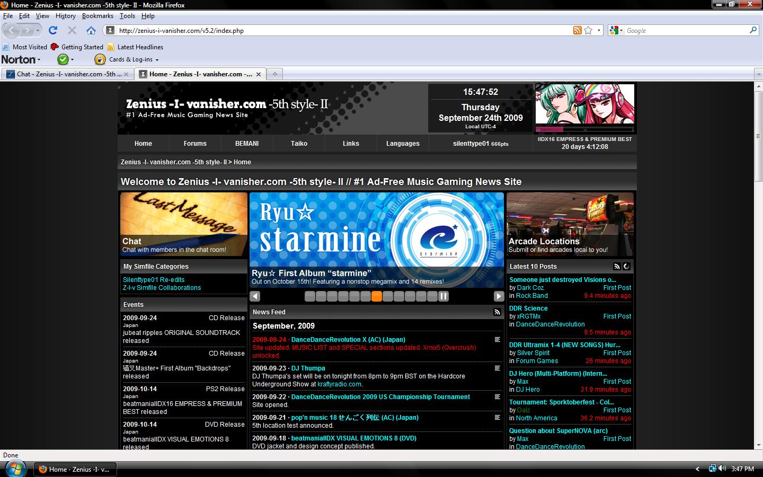Open Taiko in site navigation

click(x=299, y=144)
